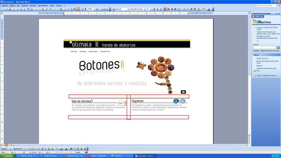The width and height of the screenshot is (281, 158).
Task: Open the font size 12 dropdown
Action: [x=151, y=9]
